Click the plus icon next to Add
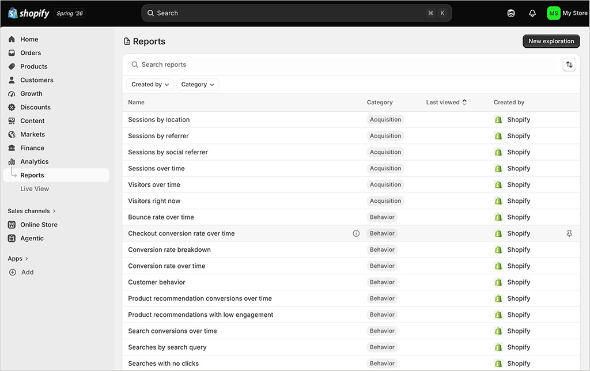This screenshot has height=371, width=590. (x=13, y=272)
